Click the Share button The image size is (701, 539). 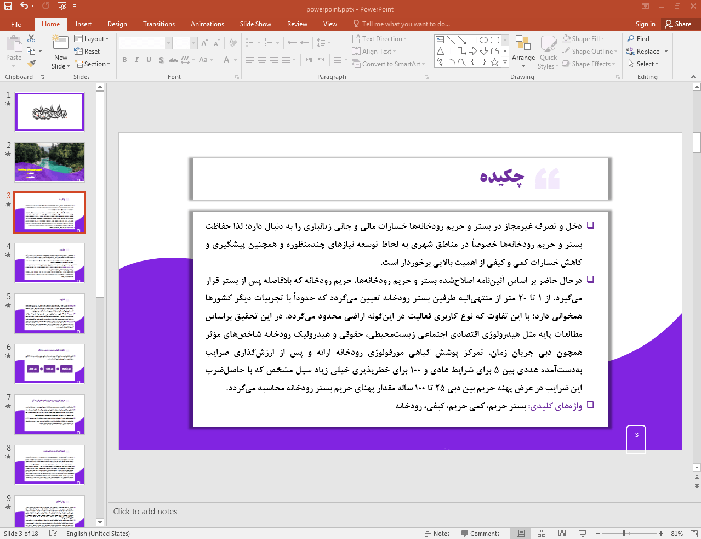(678, 24)
